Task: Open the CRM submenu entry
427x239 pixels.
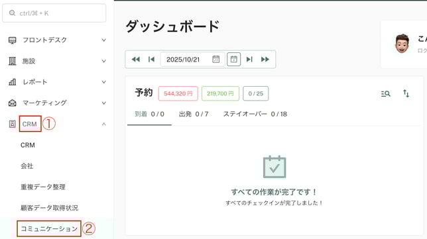Action: tap(28, 145)
